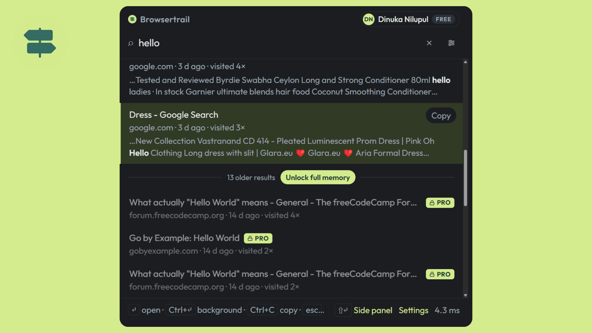This screenshot has width=592, height=333.
Task: Click PRO lock badge on freeCodeCamp 4× result
Action: [440, 203]
